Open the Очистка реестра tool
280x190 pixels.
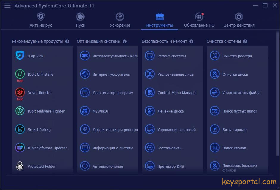click(x=237, y=56)
